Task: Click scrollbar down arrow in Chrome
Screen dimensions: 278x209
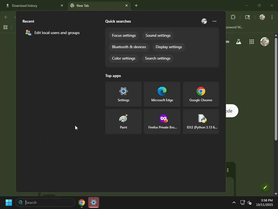Action: click(276, 194)
